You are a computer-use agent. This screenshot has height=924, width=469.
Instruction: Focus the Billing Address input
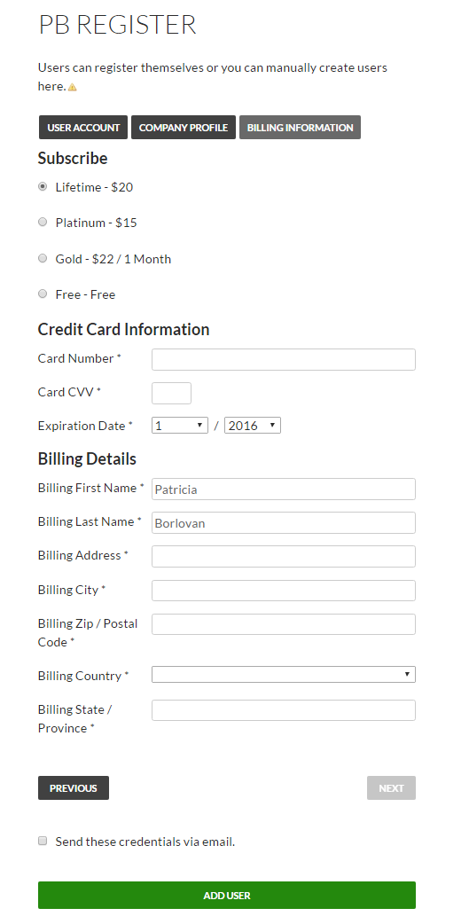[x=284, y=556]
